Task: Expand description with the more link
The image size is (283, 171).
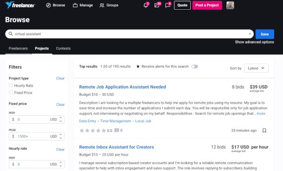Action: [x=261, y=114]
